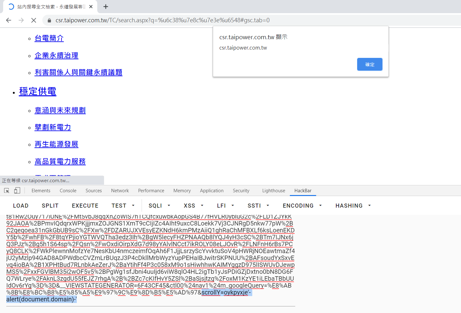
Task: Click 'csr.taipower.com.tw 顯示' alert title
Action: 253,37
